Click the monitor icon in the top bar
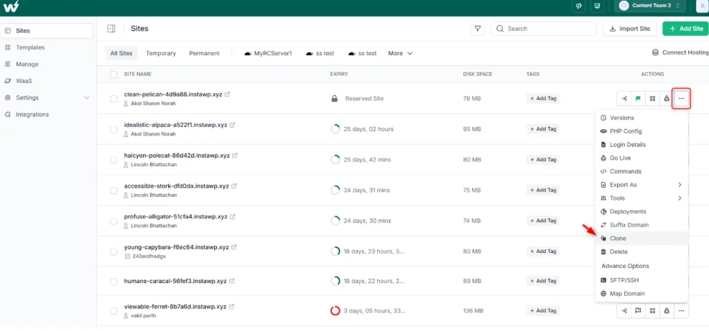Image resolution: width=709 pixels, height=331 pixels. pos(597,6)
